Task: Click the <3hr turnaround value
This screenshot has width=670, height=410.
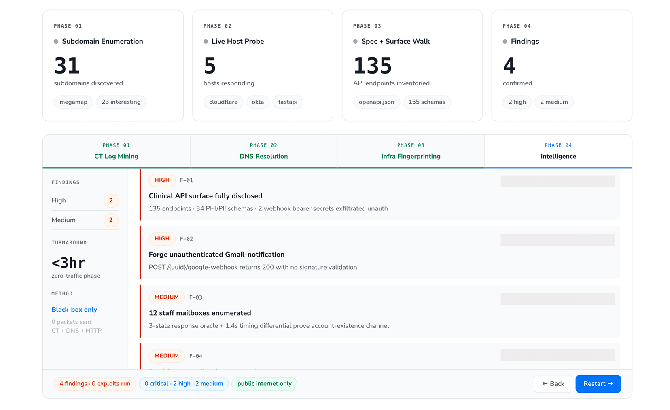Action: (x=68, y=263)
